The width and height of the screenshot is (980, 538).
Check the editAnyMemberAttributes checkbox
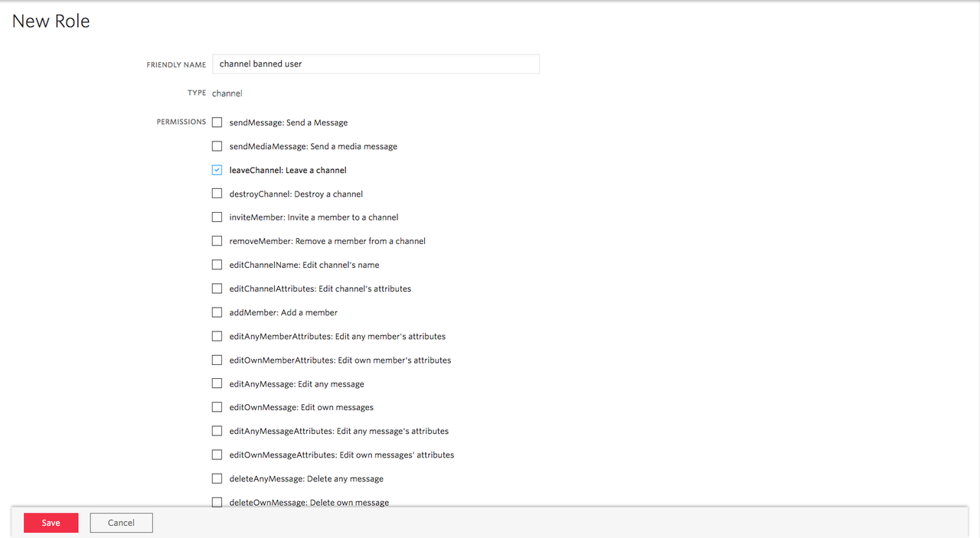tap(217, 336)
